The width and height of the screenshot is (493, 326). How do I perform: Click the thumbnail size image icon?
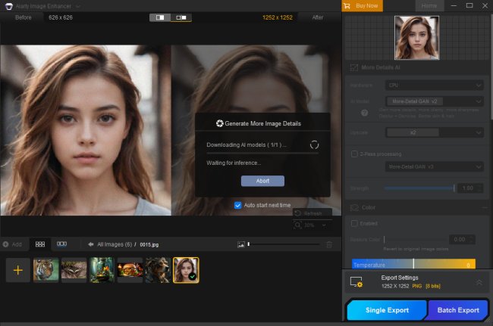241,244
